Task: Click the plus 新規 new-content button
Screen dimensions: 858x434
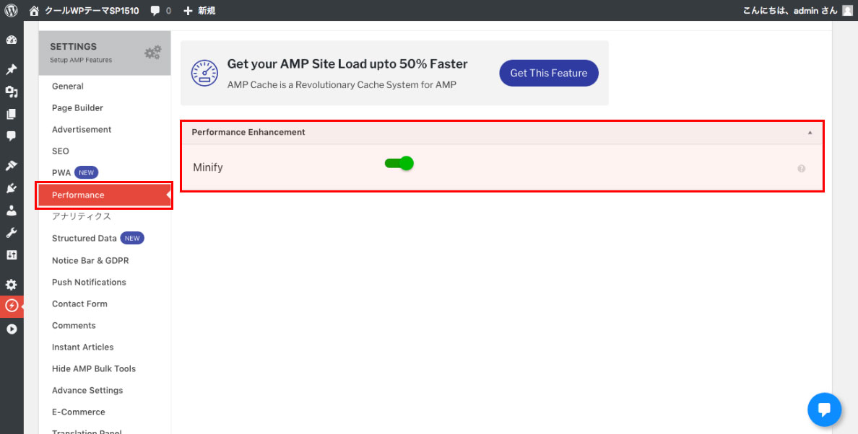Action: (199, 10)
